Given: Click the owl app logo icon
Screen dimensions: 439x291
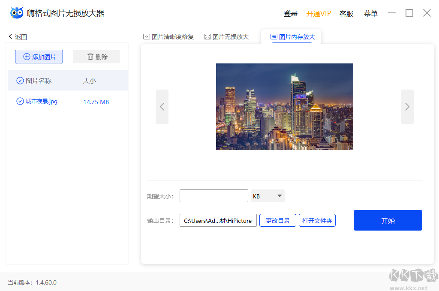Looking at the screenshot, I should pyautogui.click(x=16, y=12).
